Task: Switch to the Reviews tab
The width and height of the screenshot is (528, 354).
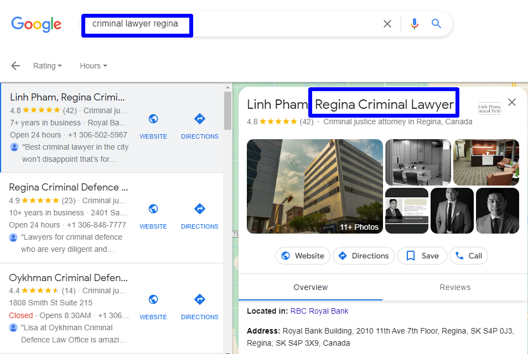Action: click(455, 287)
